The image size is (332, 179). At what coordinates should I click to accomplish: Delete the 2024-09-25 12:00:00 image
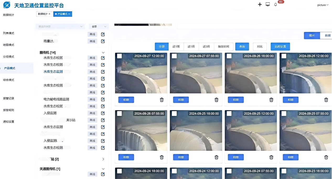tap(271, 157)
